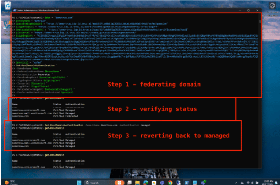Click the Set-MsolDomainAuthentication -Authentication Managed command
The height and width of the screenshot is (185, 280).
coord(98,125)
